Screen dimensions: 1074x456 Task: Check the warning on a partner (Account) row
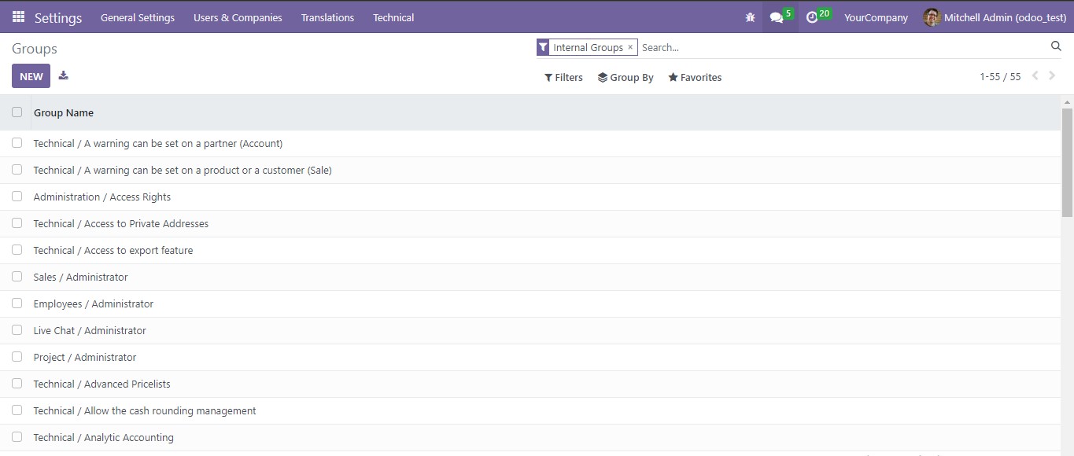[x=17, y=143]
